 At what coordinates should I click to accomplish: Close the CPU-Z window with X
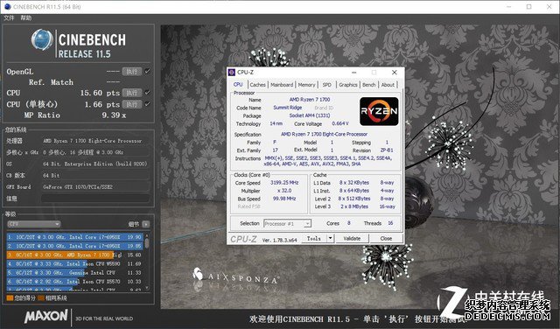click(395, 72)
